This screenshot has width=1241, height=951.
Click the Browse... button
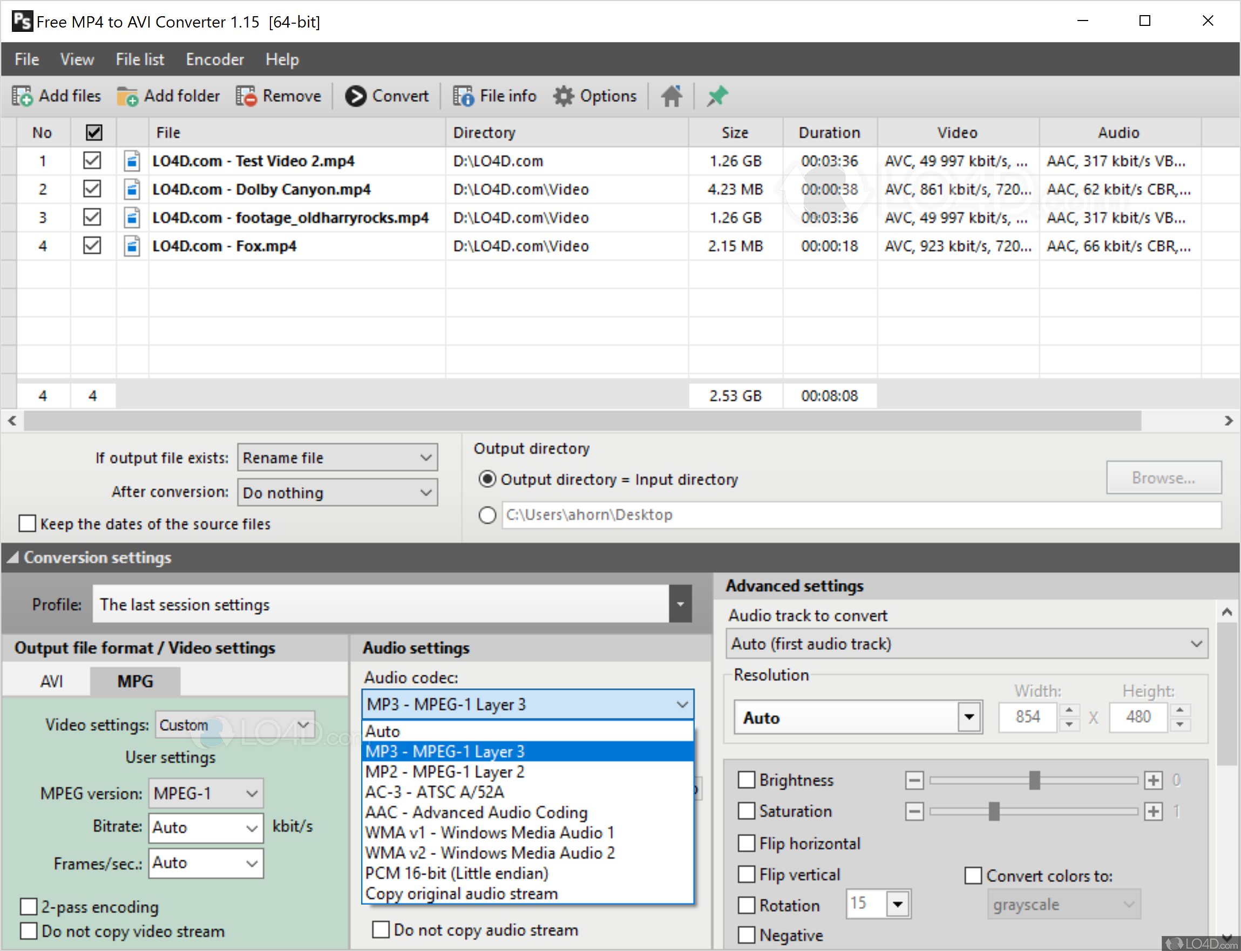pyautogui.click(x=1163, y=478)
